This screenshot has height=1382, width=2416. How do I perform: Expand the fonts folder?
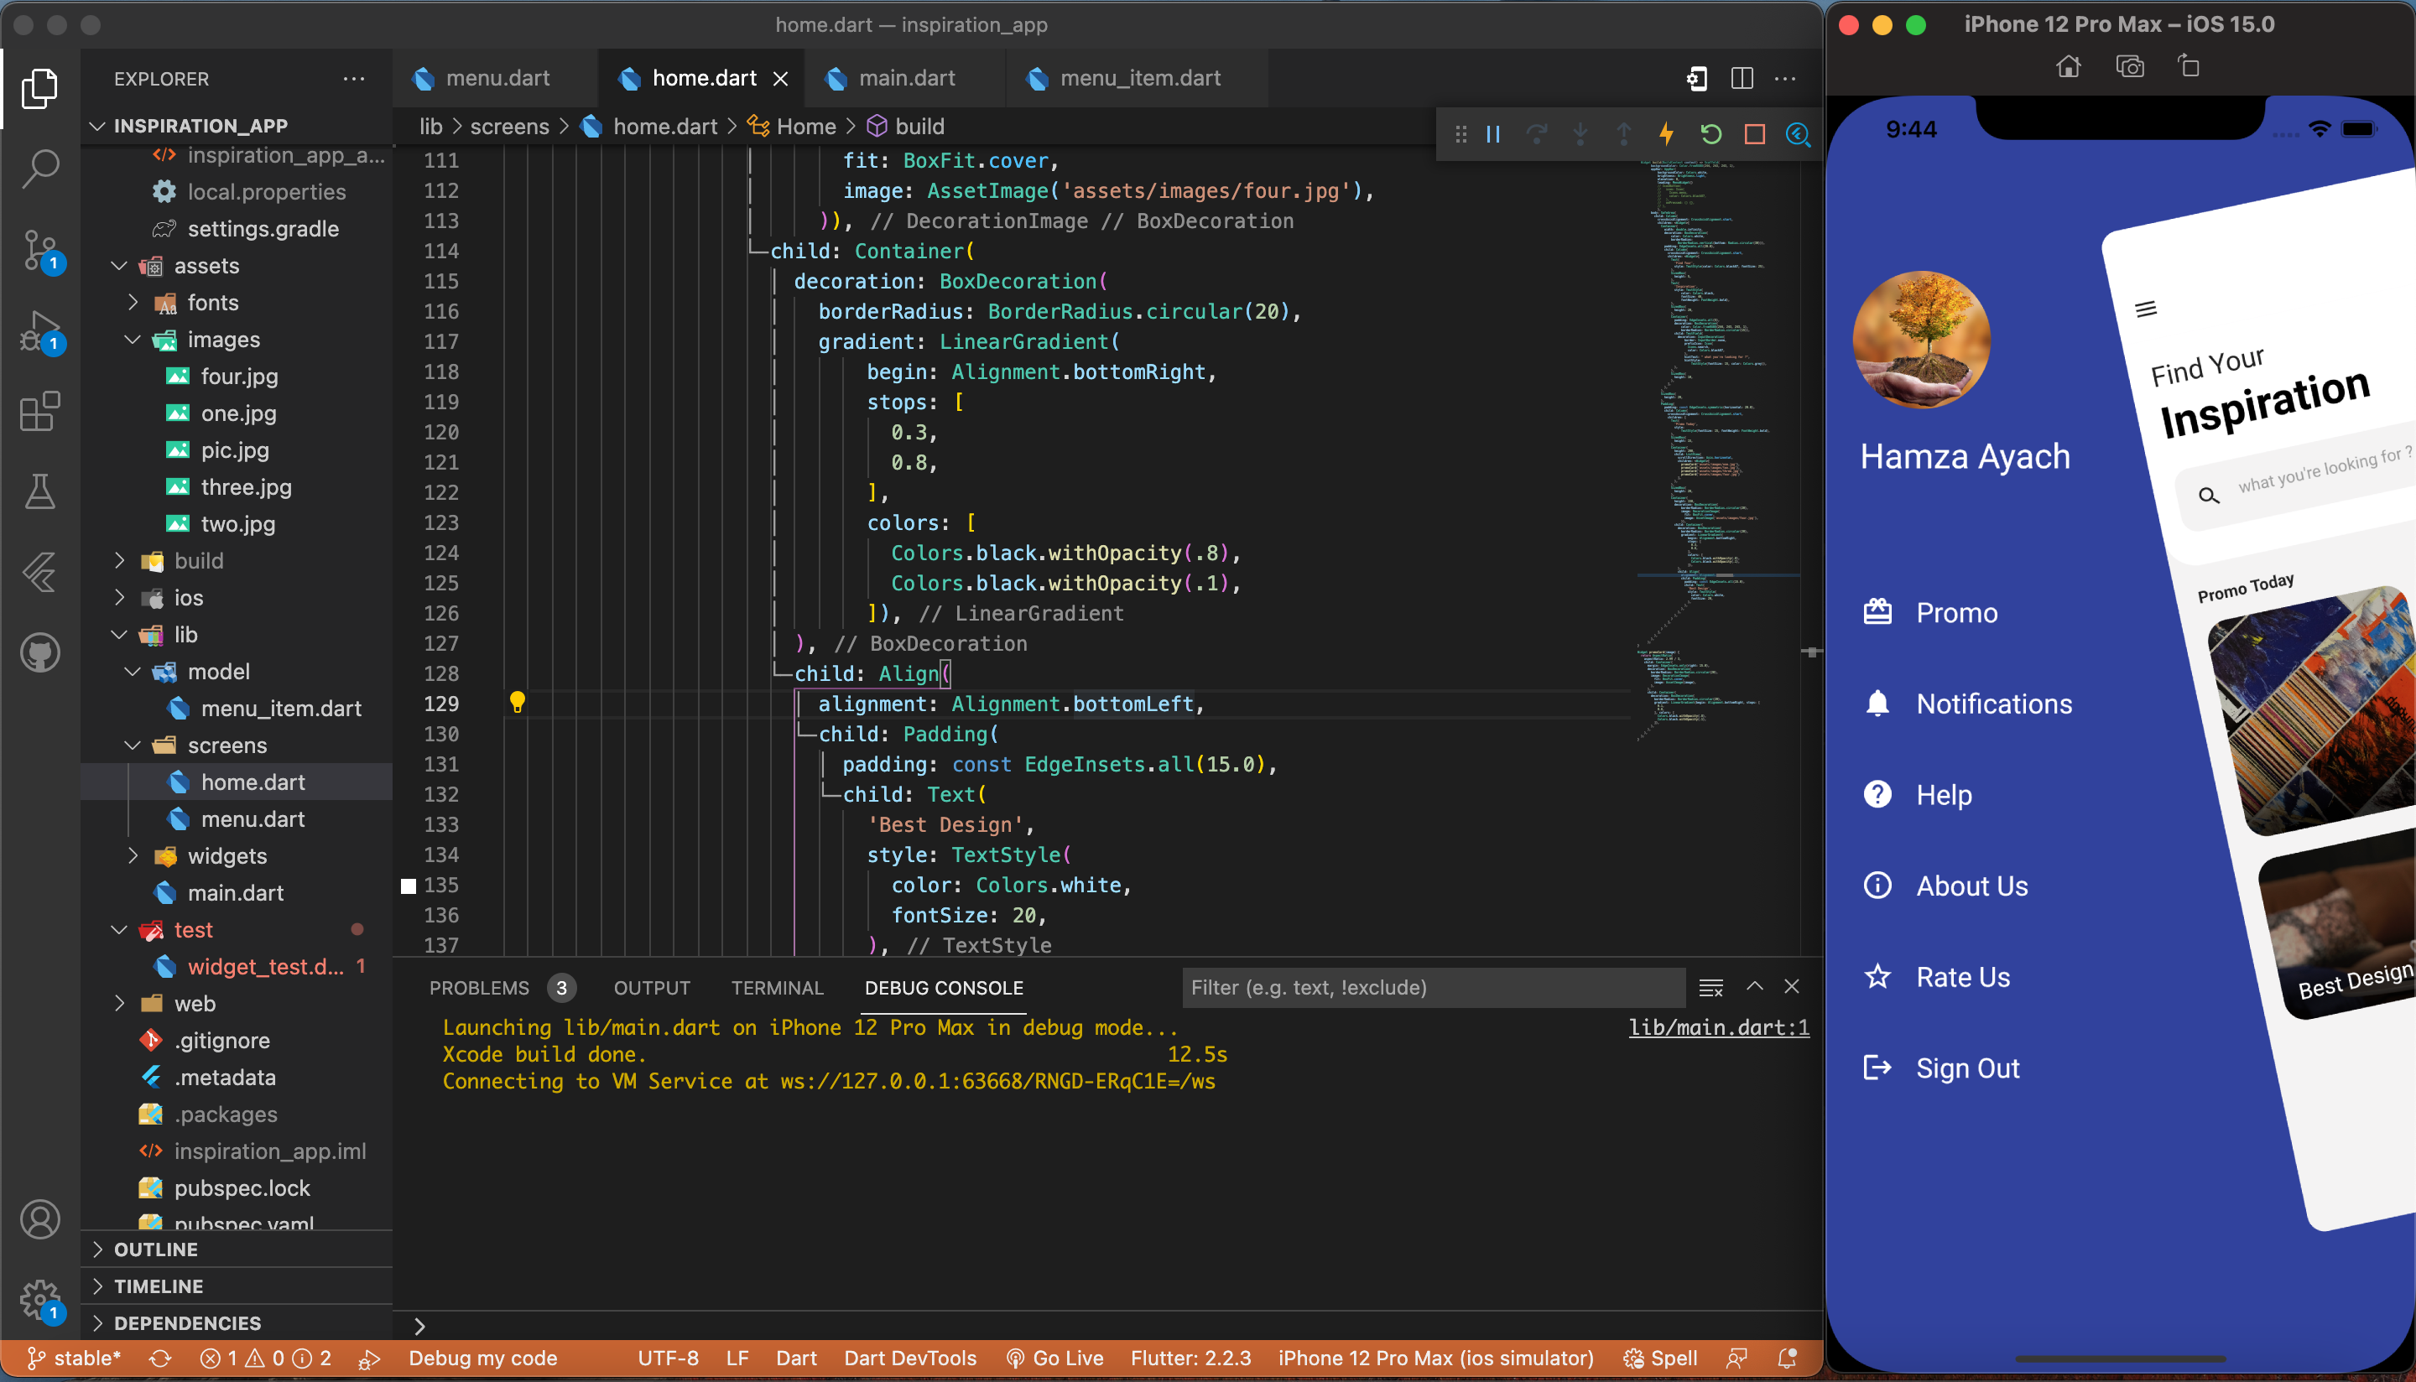coord(133,303)
